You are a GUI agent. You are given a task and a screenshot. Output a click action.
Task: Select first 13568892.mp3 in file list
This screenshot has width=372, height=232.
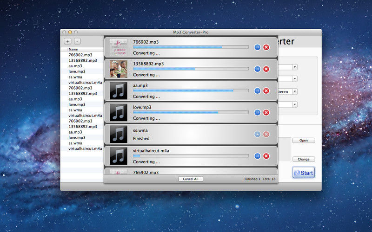point(82,60)
